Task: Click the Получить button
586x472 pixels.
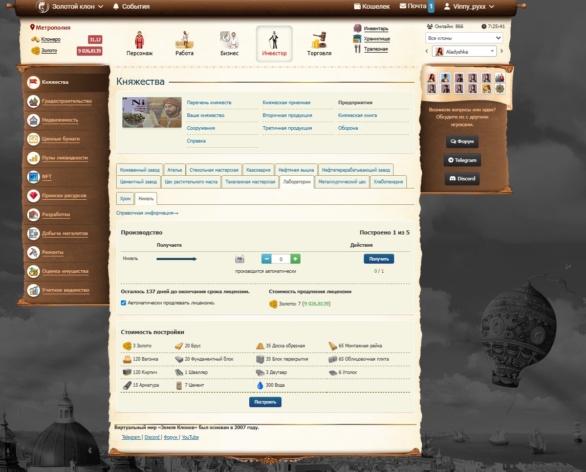Action: point(379,259)
